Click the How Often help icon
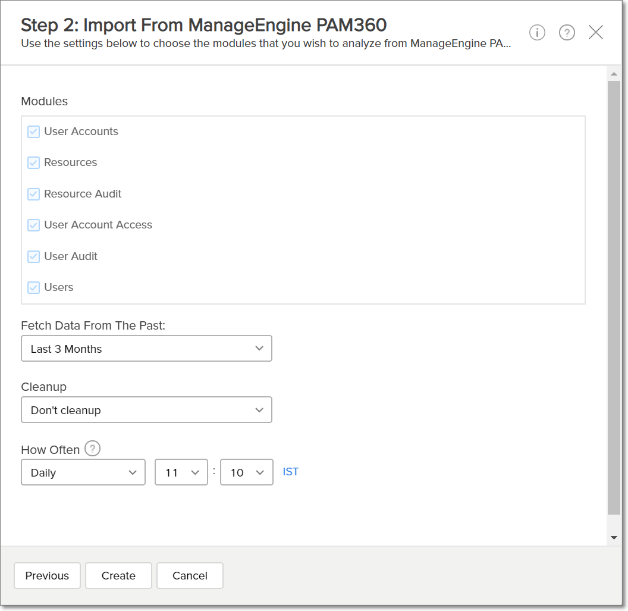 click(92, 449)
